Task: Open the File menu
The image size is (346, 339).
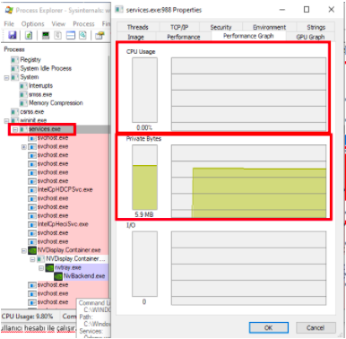Action: (9, 23)
